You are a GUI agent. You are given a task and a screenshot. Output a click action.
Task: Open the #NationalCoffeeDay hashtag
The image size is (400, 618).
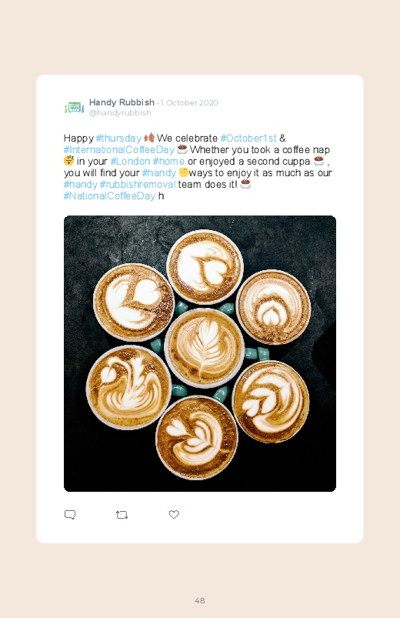coord(109,196)
